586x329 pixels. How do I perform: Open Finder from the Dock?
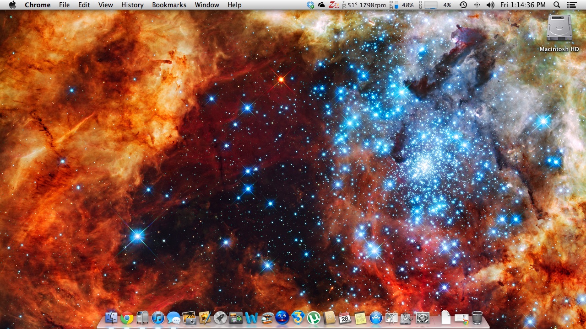coord(111,318)
